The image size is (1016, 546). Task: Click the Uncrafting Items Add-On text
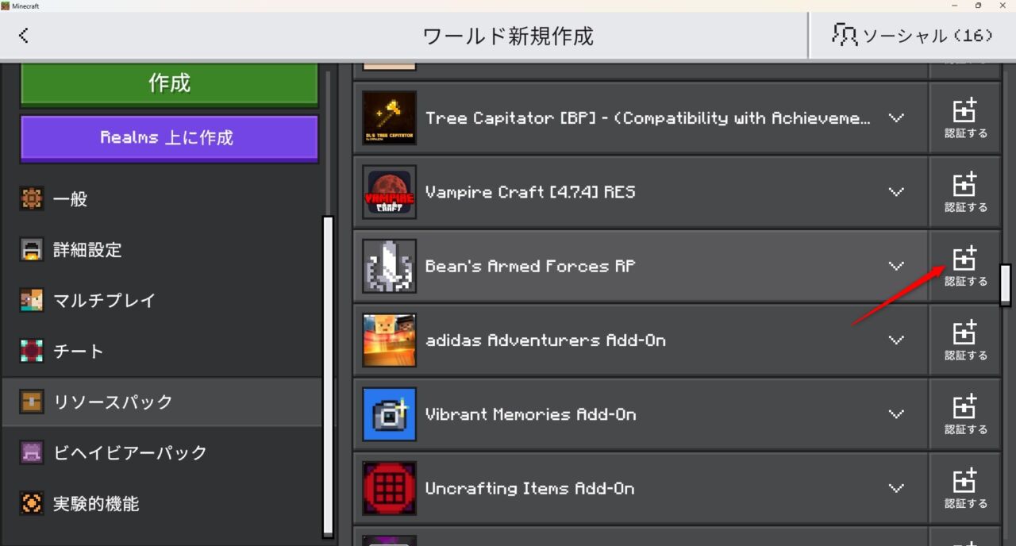[529, 488]
